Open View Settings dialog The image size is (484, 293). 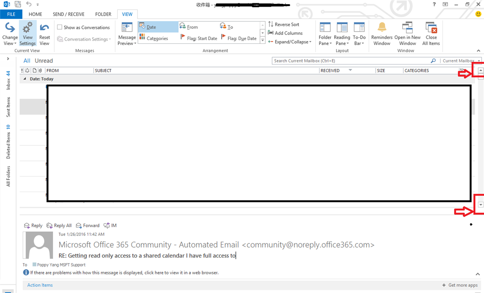tap(28, 34)
